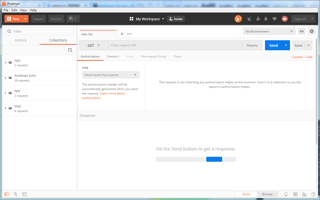The image size is (320, 200).
Task: Switch to the History tab
Action: pos(20,40)
